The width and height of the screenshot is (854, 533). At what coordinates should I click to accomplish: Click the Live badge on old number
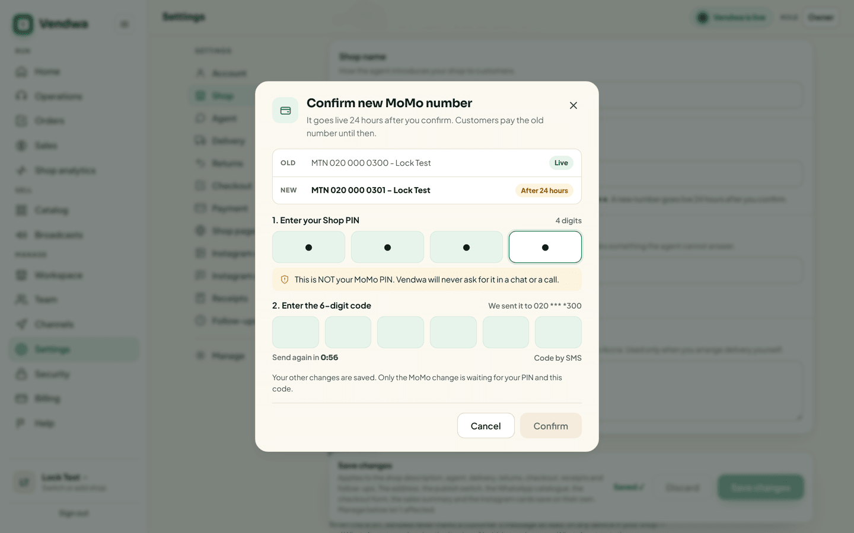(561, 163)
